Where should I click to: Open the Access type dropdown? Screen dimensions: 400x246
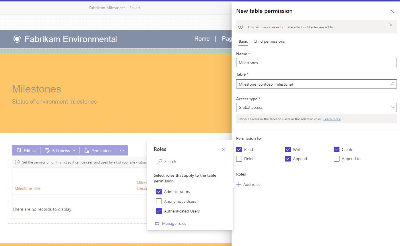[x=316, y=107]
